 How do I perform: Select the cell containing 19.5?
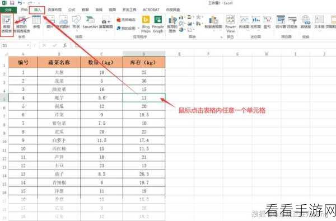pyautogui.click(x=144, y=115)
